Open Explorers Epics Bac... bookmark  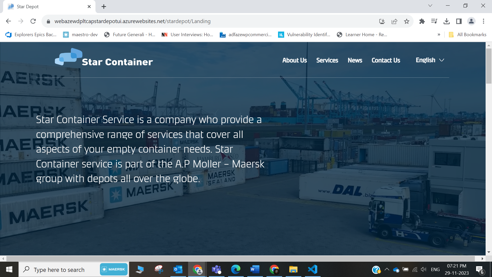31,35
